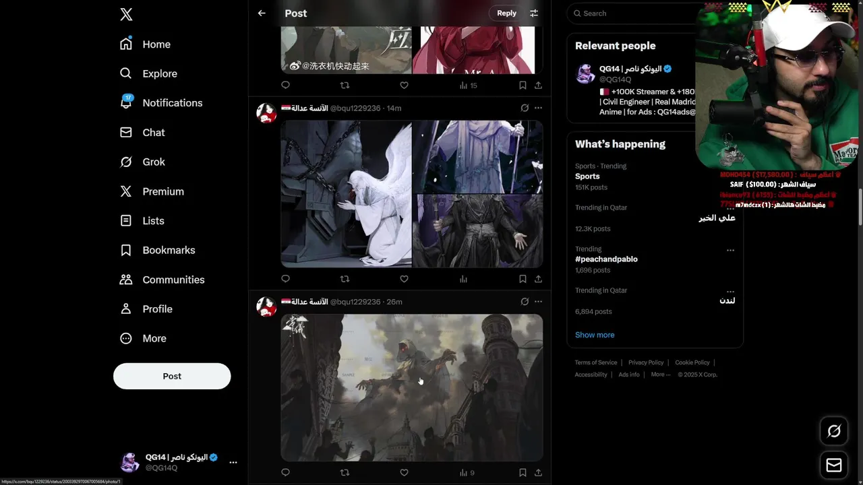View analytics showing 9 views
This screenshot has height=485, width=863.
pos(467,473)
